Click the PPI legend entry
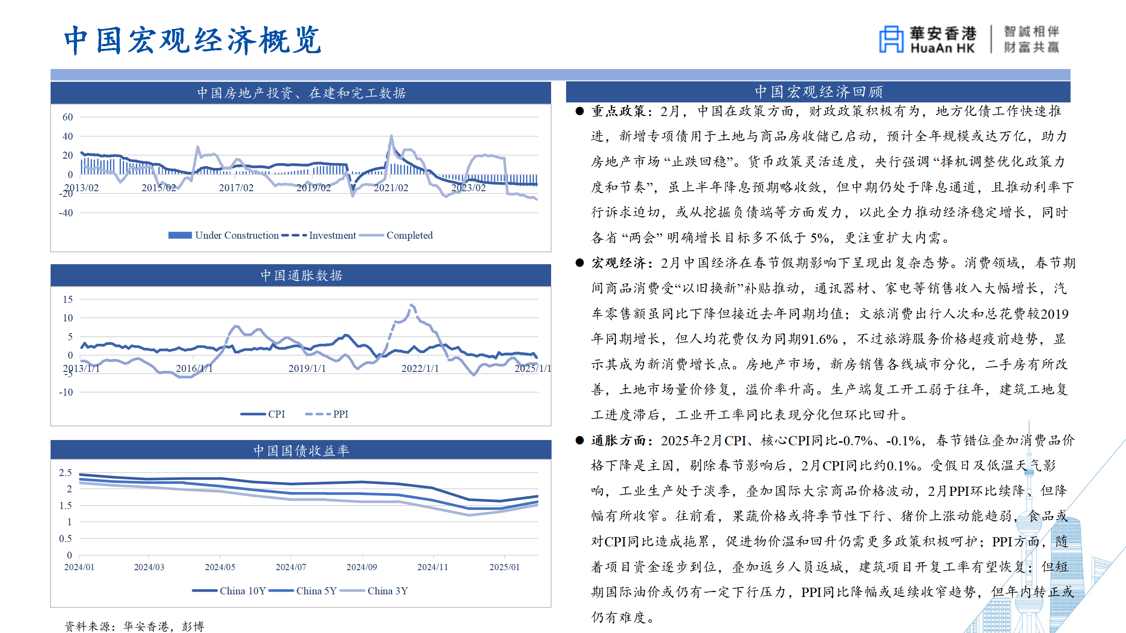Viewport: 1126px width, 633px height. pos(327,414)
